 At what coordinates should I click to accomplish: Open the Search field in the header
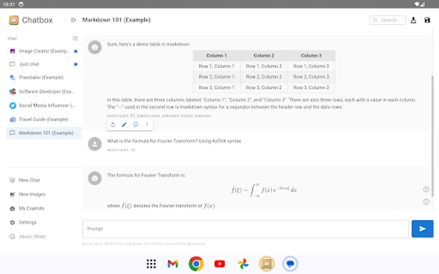[387, 20]
